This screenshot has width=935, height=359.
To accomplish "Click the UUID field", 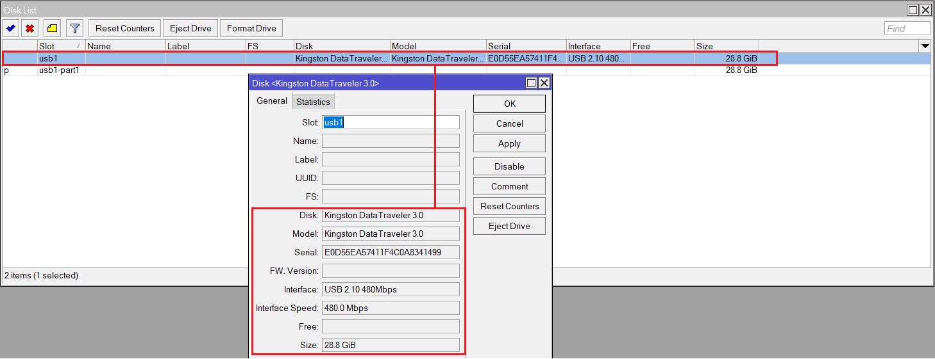I will tap(391, 178).
